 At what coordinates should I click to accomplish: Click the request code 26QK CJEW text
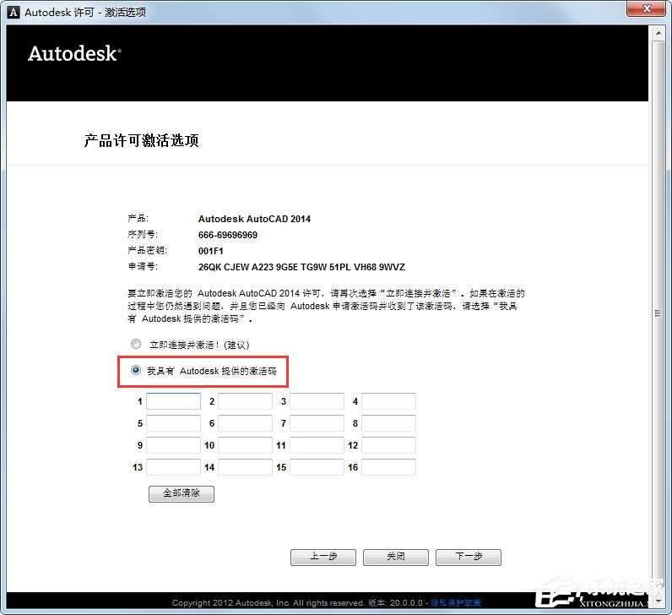pyautogui.click(x=301, y=267)
